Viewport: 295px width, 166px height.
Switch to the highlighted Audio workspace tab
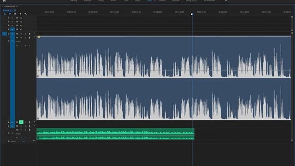pos(149,1)
